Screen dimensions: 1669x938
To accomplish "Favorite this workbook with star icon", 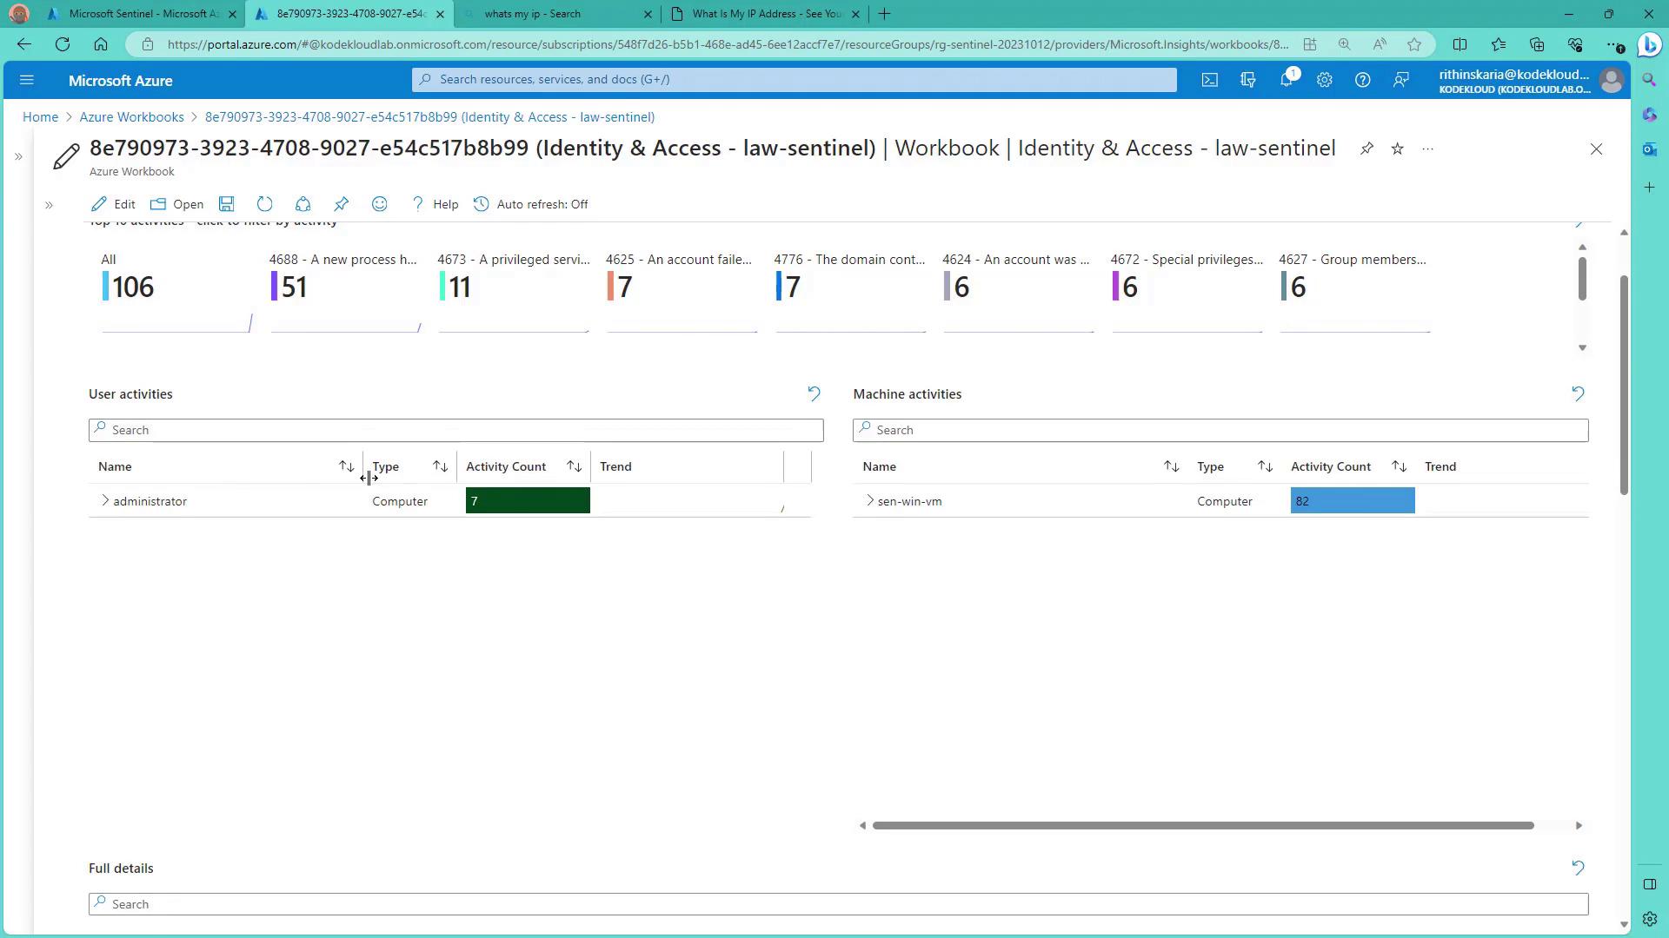I will coord(1397,149).
